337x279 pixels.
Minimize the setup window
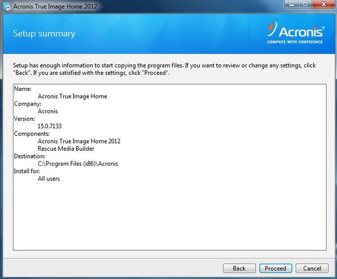pos(292,4)
